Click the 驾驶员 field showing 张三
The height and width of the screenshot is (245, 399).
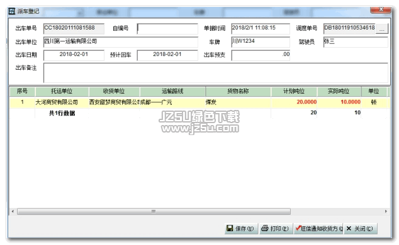click(x=356, y=42)
